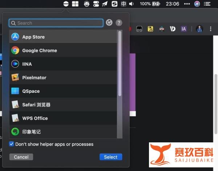Click the Chrome page vertical scrollbar
Viewport: 218px width, 171px height.
215,104
